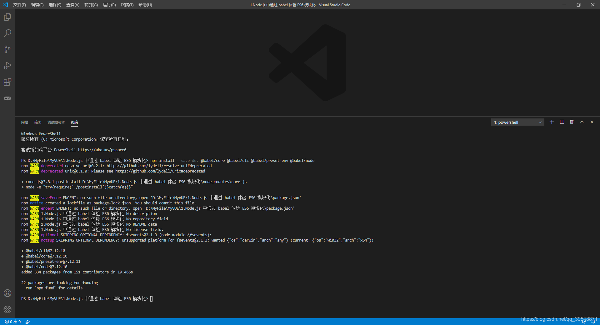Viewport: 600px width, 325px height.
Task: Click the terminal prompt input cursor
Action: pyautogui.click(x=152, y=299)
